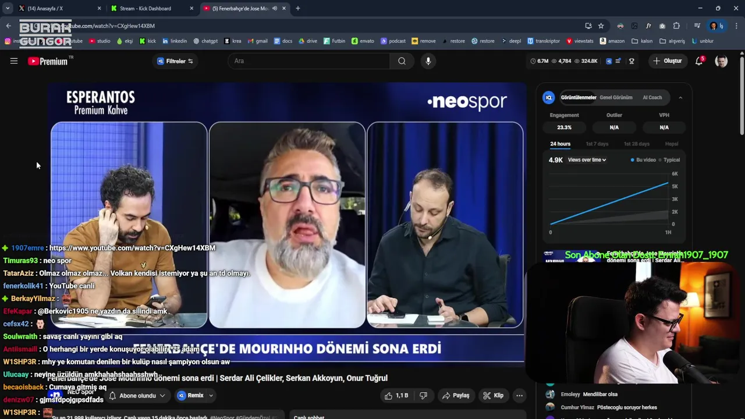The height and width of the screenshot is (419, 745).
Task: Expand the Views over time dropdown
Action: [587, 160]
